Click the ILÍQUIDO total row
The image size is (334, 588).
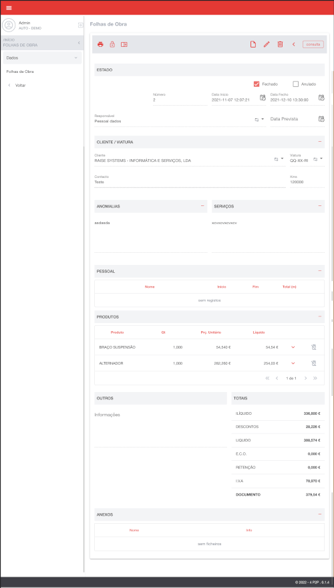(x=278, y=413)
